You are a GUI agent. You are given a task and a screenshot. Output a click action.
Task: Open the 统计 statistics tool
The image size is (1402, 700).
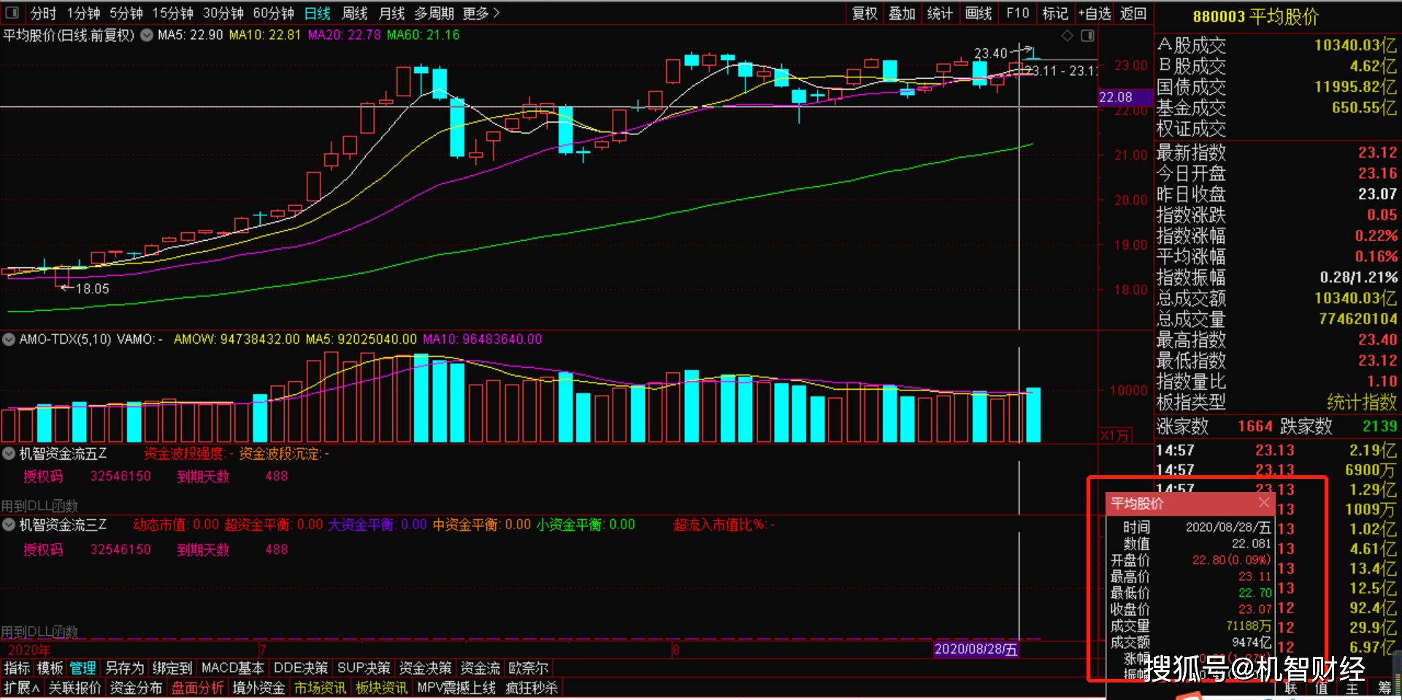tap(940, 13)
